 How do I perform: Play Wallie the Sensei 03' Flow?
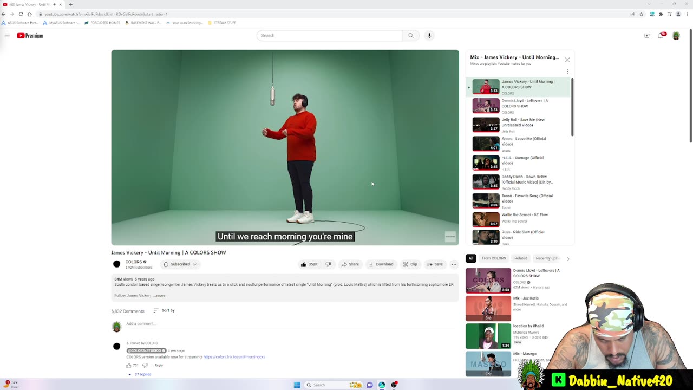[518, 219]
